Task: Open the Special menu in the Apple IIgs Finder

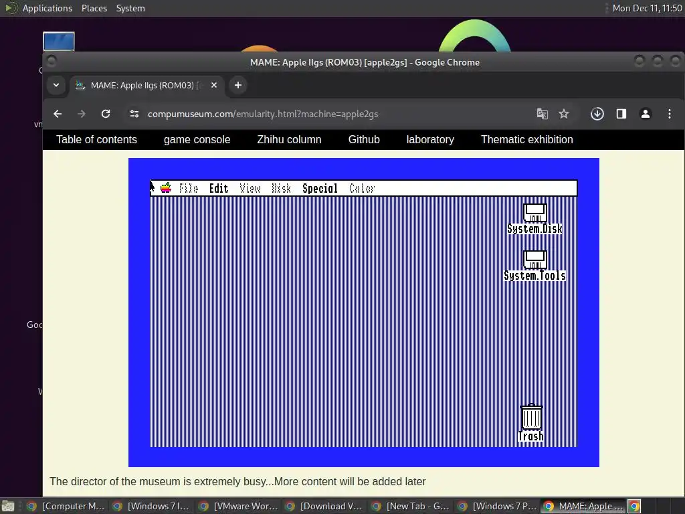Action: pos(320,188)
